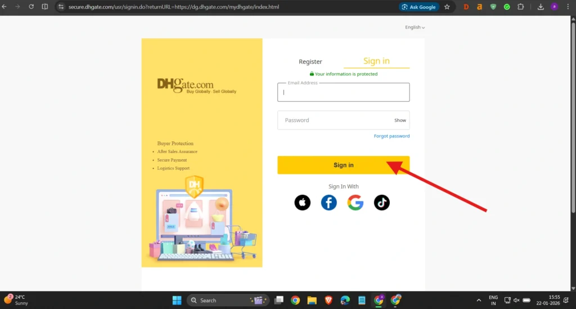The image size is (576, 309).
Task: Click 'Buyer Protection' heading
Action: tap(175, 144)
